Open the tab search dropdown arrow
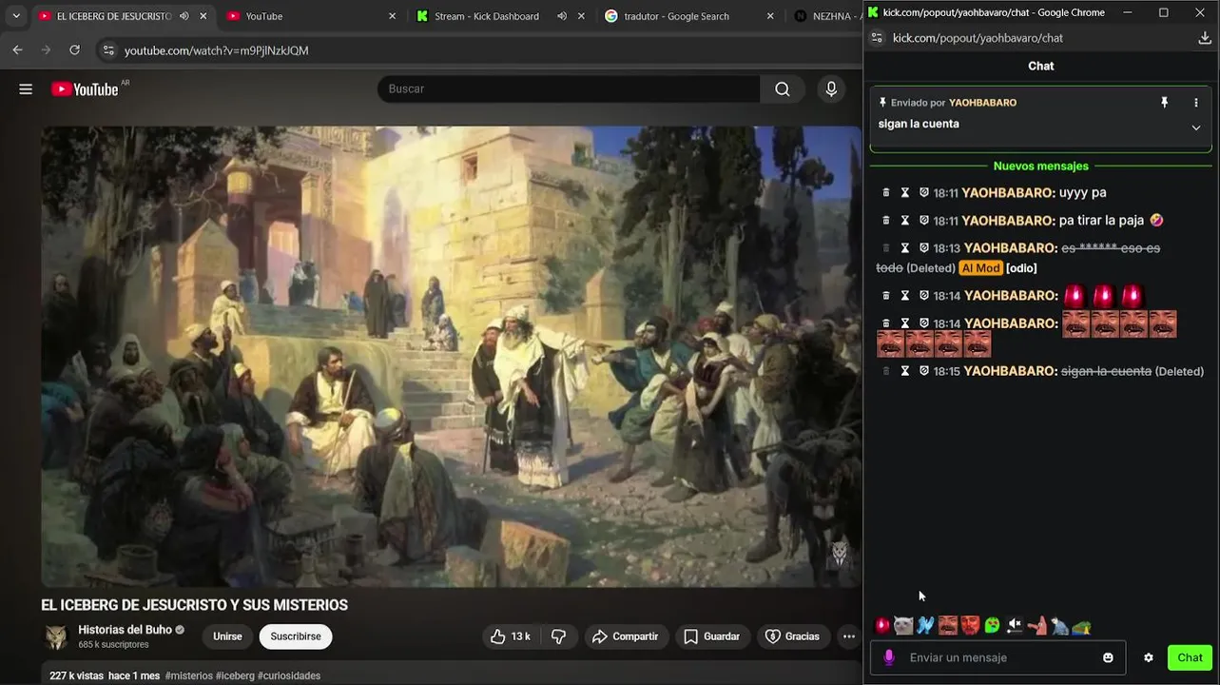Image resolution: width=1220 pixels, height=685 pixels. tap(16, 16)
